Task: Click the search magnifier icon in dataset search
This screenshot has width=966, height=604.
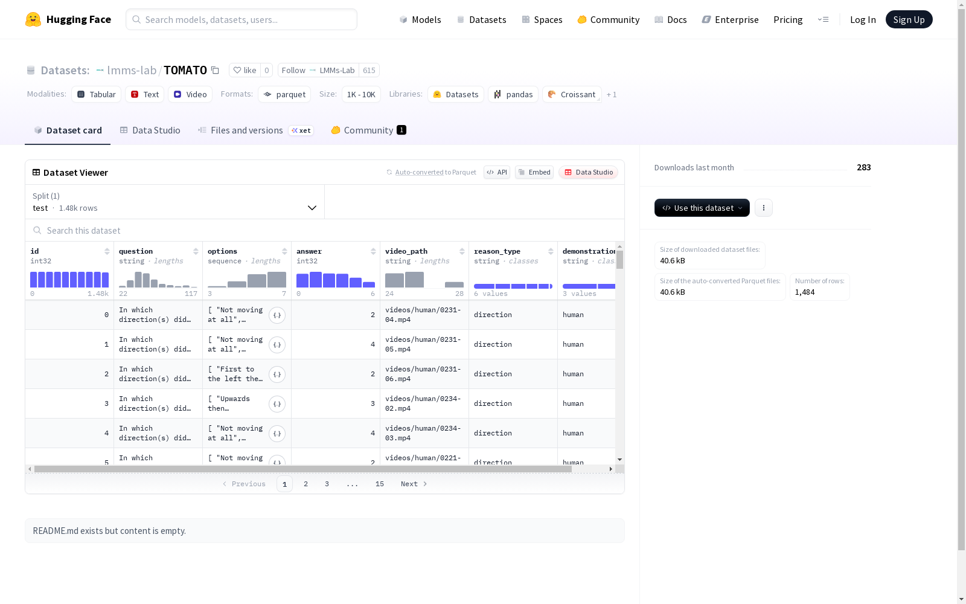Action: point(37,231)
